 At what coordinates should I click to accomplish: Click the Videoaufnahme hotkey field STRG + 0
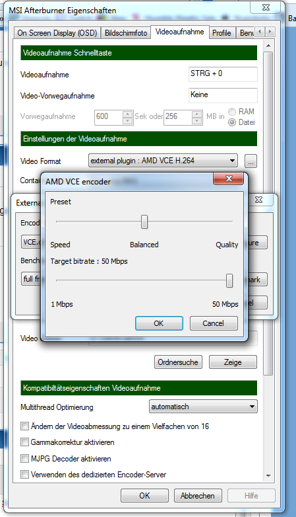tap(223, 74)
